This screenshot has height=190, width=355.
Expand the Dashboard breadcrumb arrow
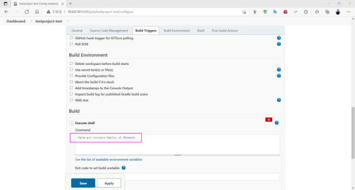(x=31, y=21)
